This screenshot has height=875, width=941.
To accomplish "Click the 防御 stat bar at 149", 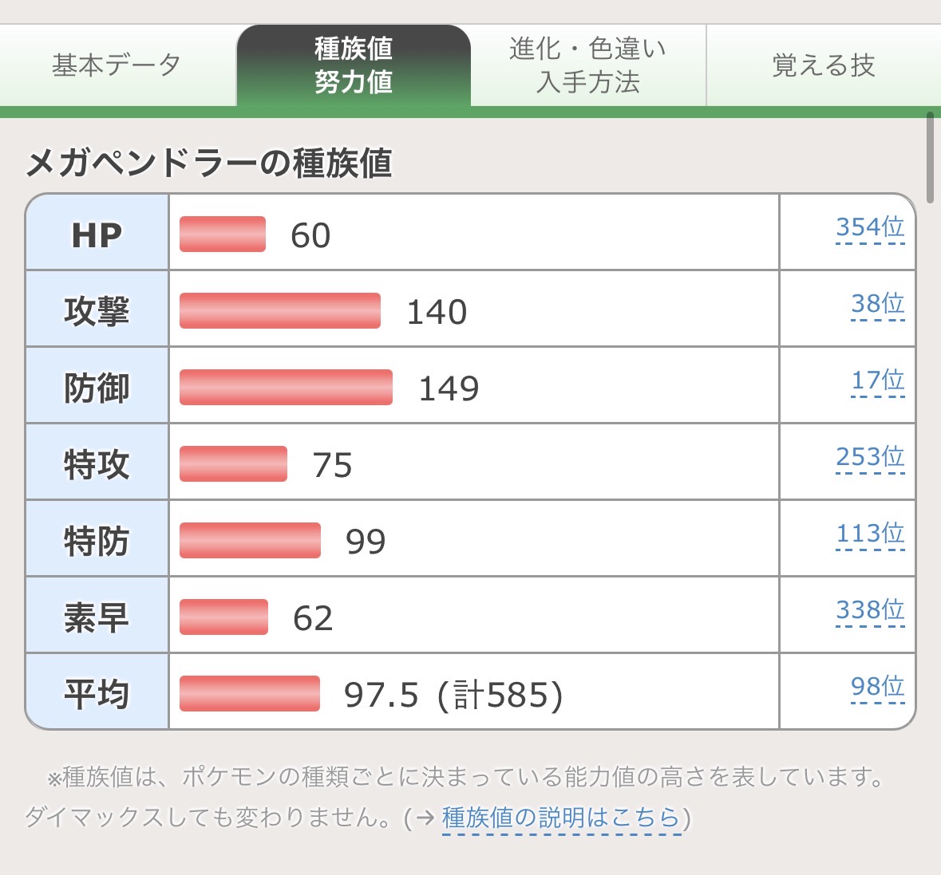I will (287, 388).
